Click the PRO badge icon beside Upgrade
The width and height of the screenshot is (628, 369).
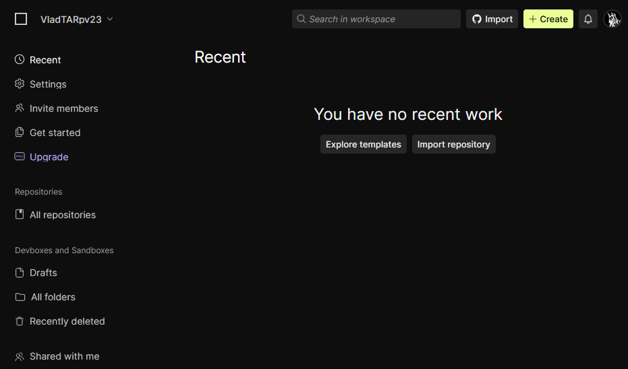(20, 157)
